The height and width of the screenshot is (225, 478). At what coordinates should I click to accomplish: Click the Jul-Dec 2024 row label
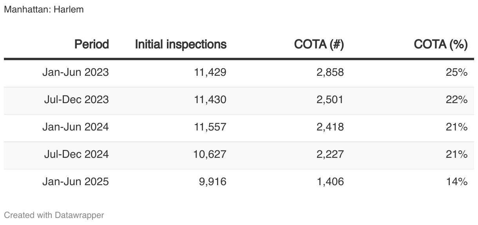coord(76,154)
